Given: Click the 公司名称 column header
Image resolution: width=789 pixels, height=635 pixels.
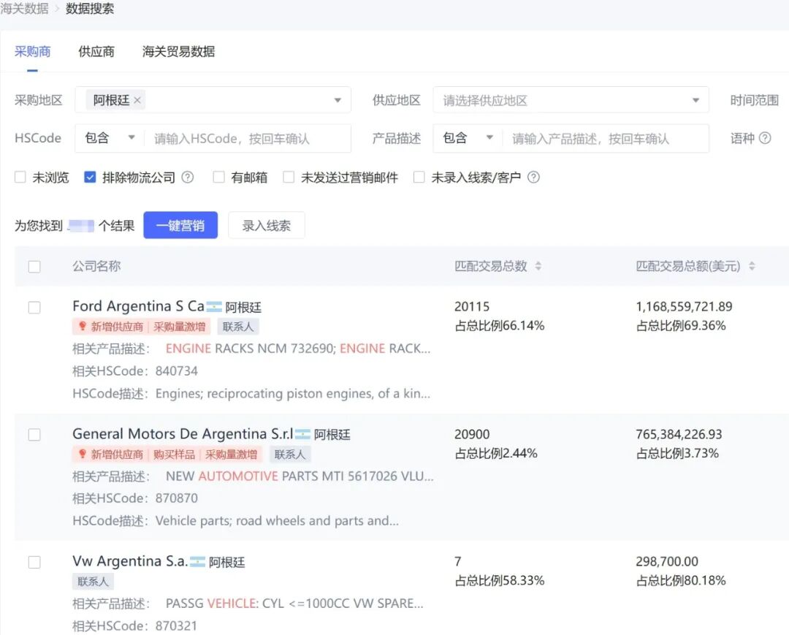Looking at the screenshot, I should coord(96,266).
